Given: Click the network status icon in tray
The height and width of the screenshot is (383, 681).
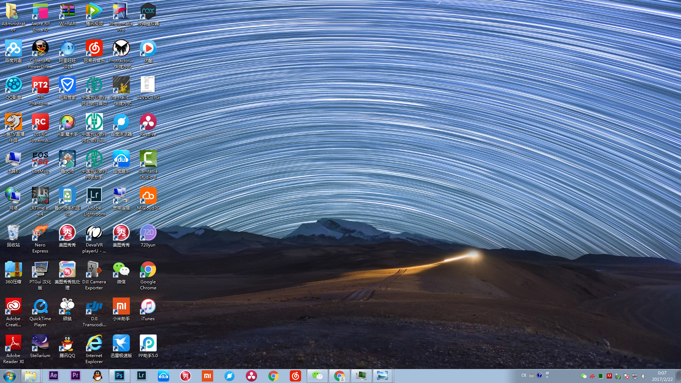Looking at the screenshot, I should (635, 376).
